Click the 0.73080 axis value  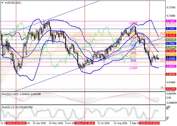(x=171, y=16)
